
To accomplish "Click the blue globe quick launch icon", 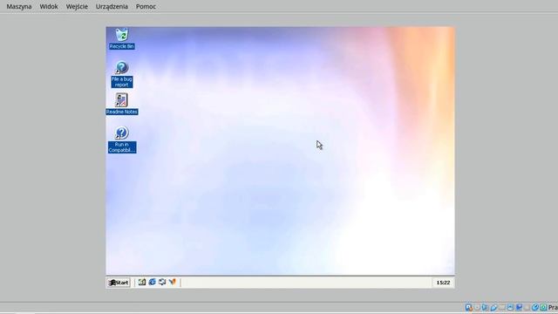I will pos(152,283).
